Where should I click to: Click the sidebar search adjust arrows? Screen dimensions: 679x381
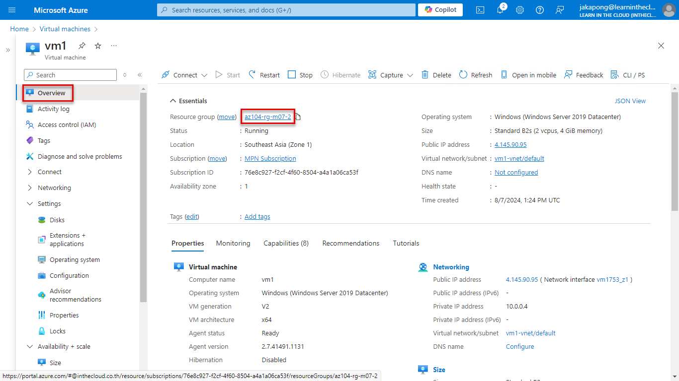coord(125,75)
